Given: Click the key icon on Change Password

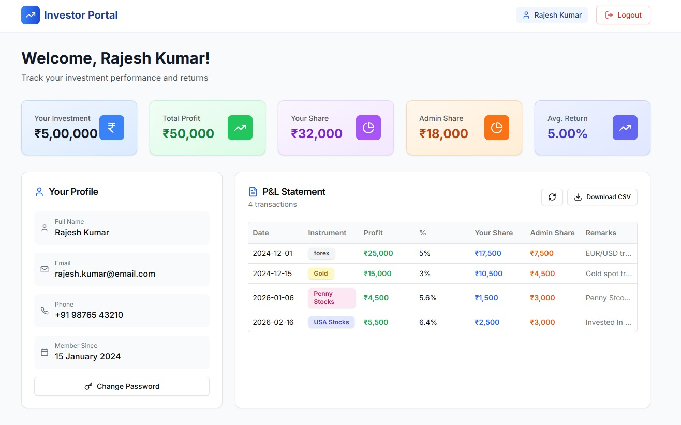Looking at the screenshot, I should pos(88,386).
